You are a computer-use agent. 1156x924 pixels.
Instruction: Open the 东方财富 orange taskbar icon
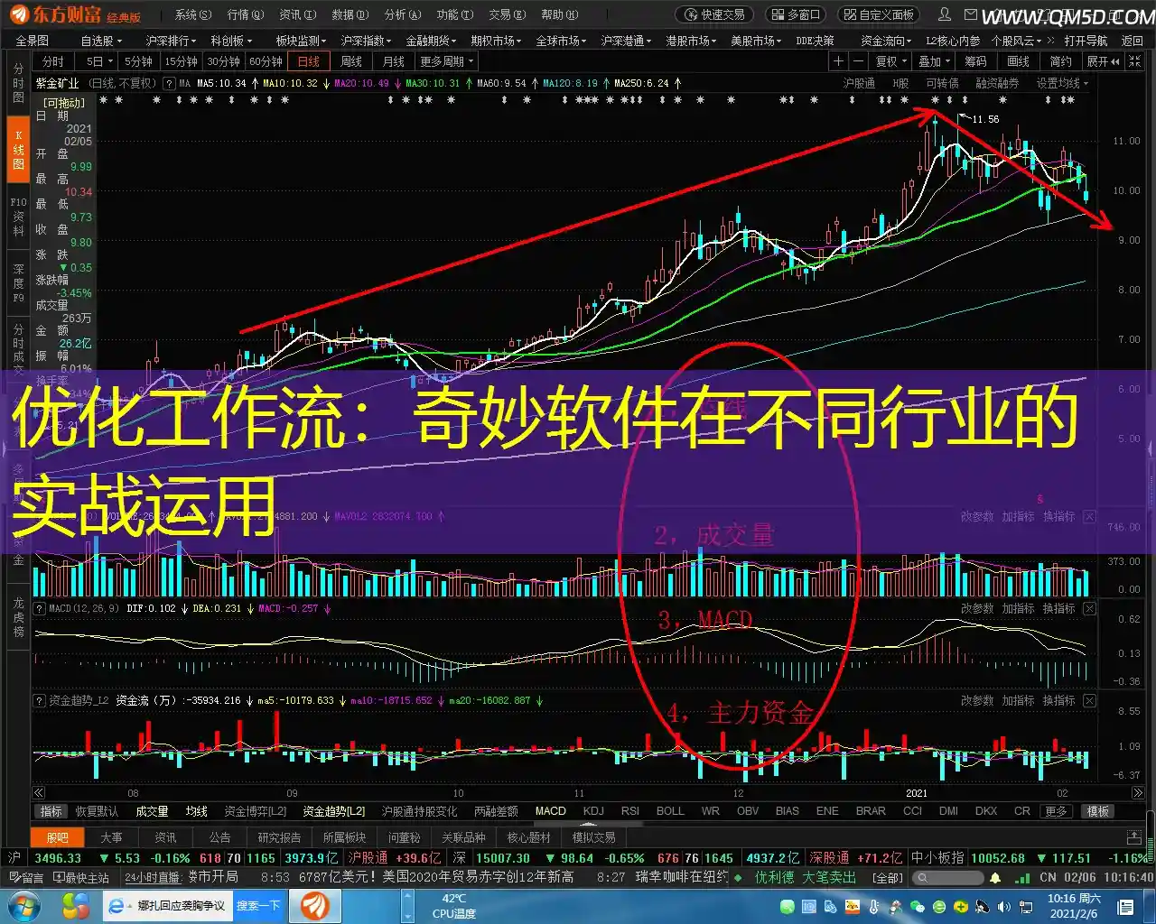pyautogui.click(x=315, y=905)
